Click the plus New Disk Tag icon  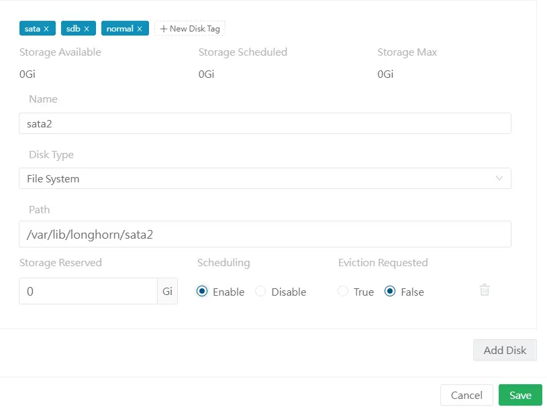(164, 29)
